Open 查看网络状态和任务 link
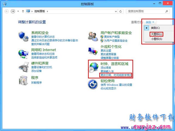This screenshot has width=175, height=131. (43, 54)
